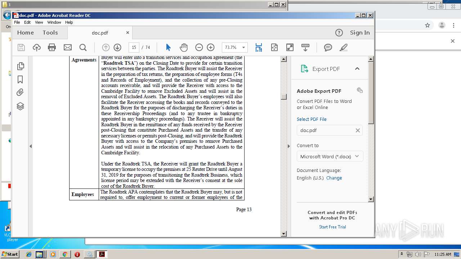Click Adobe Acrobat taskbar button
Viewport: 461px width, 259px height.
[102, 254]
